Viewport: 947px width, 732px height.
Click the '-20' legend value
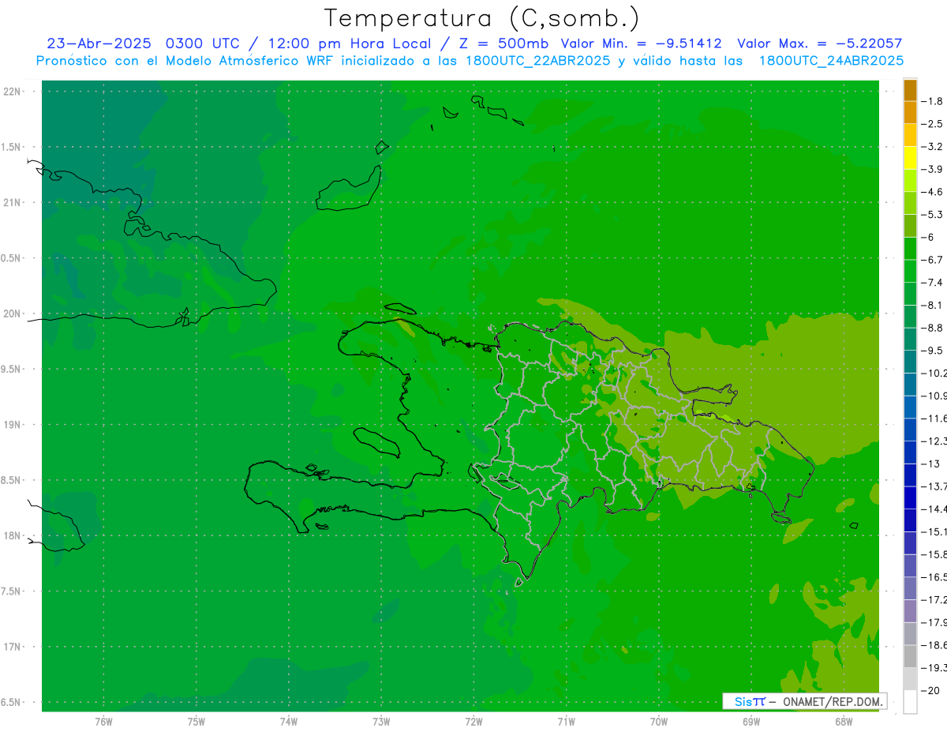point(930,689)
